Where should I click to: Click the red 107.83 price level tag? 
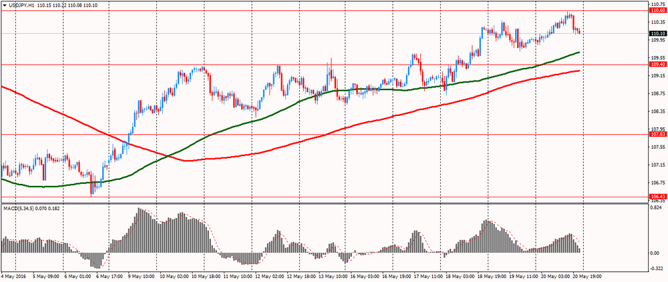point(658,135)
